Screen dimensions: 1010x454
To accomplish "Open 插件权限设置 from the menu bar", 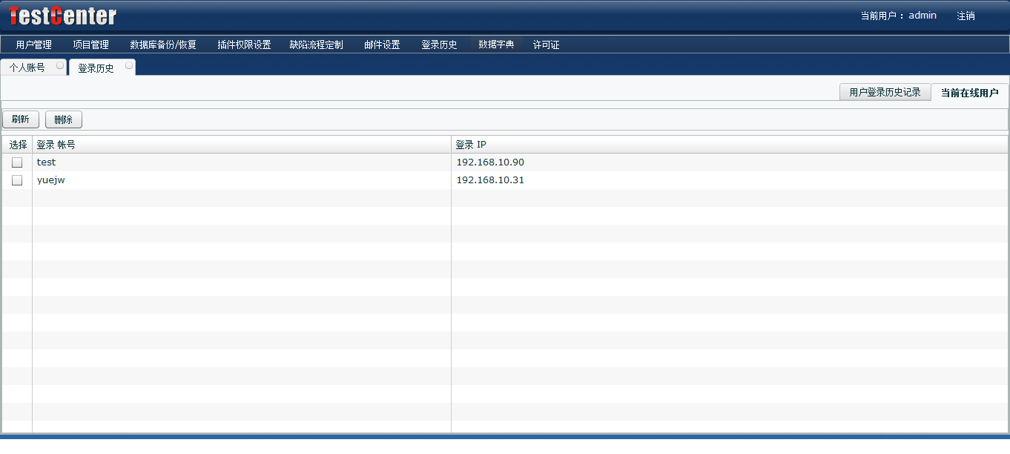I will pos(244,45).
